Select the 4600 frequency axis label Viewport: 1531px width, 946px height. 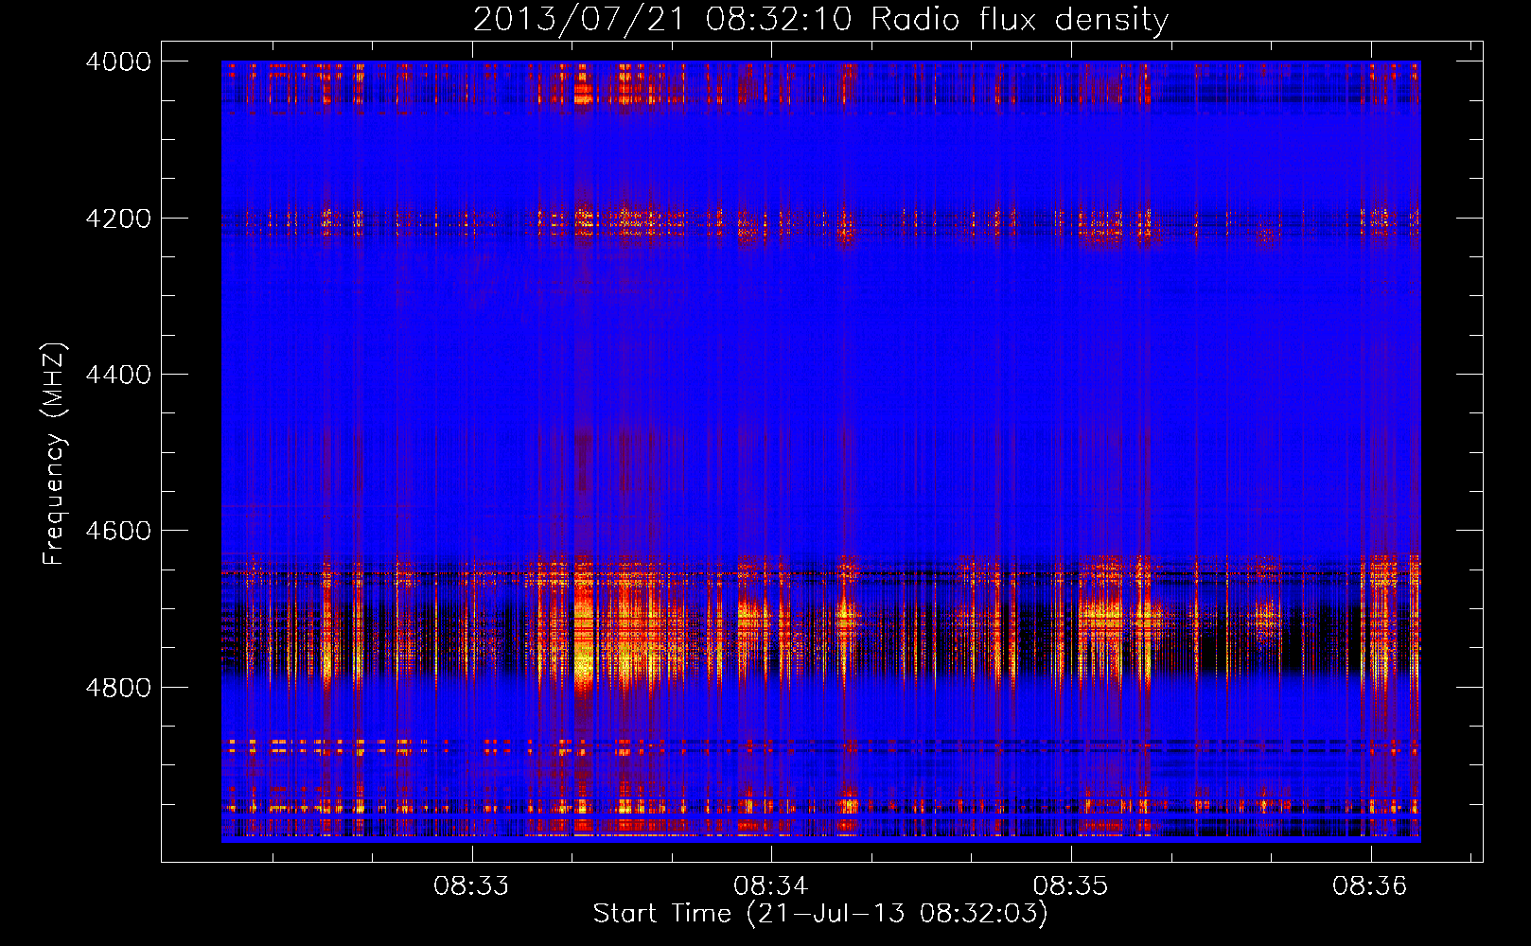click(118, 531)
